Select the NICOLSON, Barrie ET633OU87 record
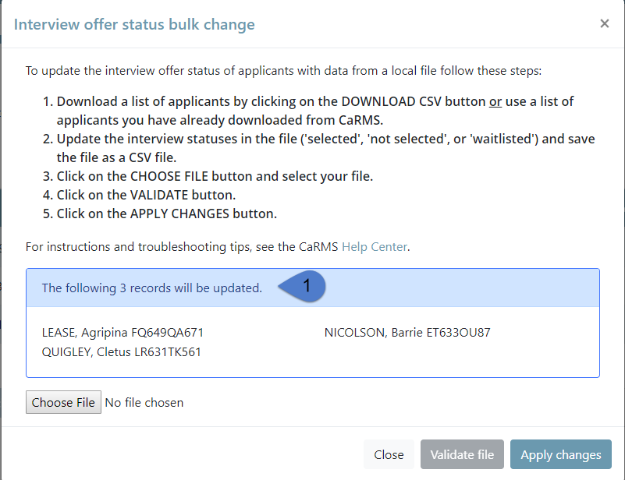This screenshot has height=480, width=625. tap(407, 333)
